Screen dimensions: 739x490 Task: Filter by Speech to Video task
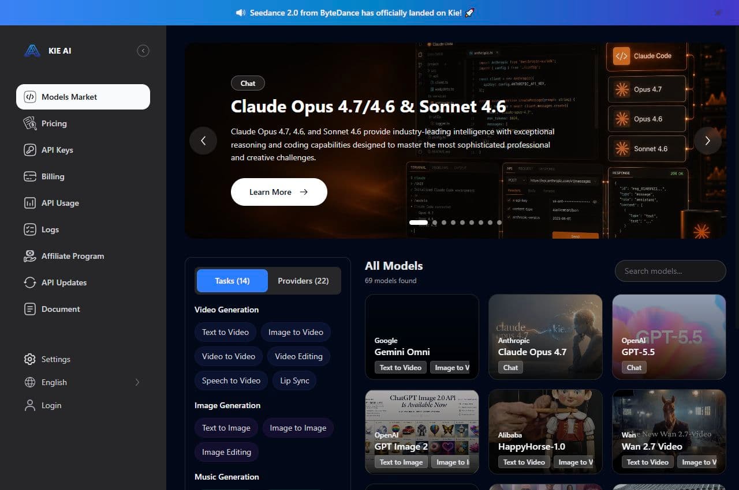point(231,380)
